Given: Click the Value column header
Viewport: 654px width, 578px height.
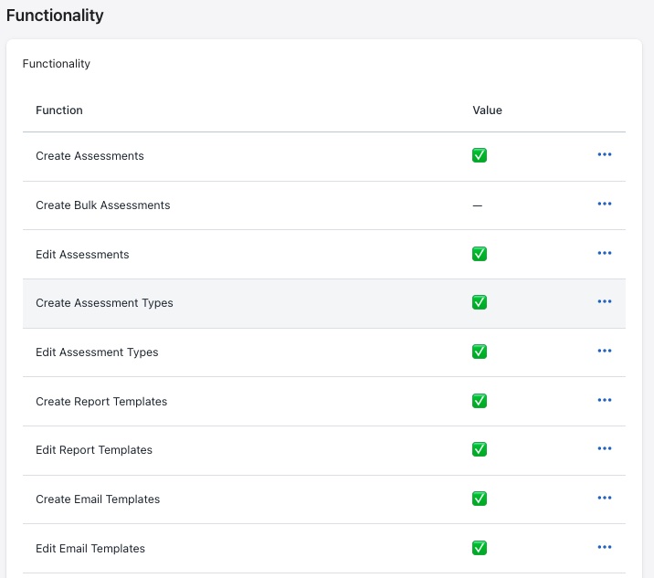Looking at the screenshot, I should (487, 110).
